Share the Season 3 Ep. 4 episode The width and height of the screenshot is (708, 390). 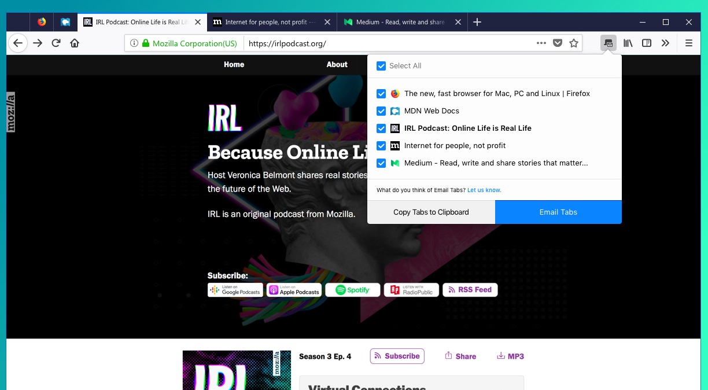pyautogui.click(x=460, y=356)
